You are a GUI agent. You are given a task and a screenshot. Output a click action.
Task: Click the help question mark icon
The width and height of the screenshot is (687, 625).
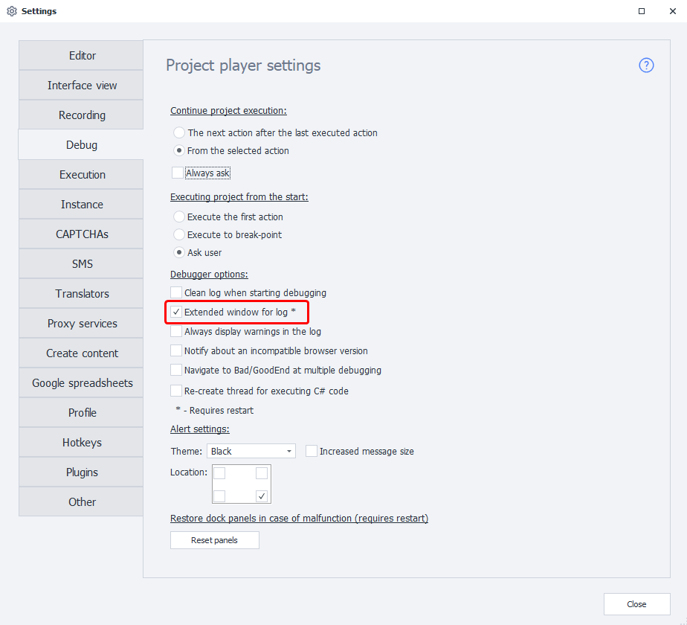click(x=646, y=65)
